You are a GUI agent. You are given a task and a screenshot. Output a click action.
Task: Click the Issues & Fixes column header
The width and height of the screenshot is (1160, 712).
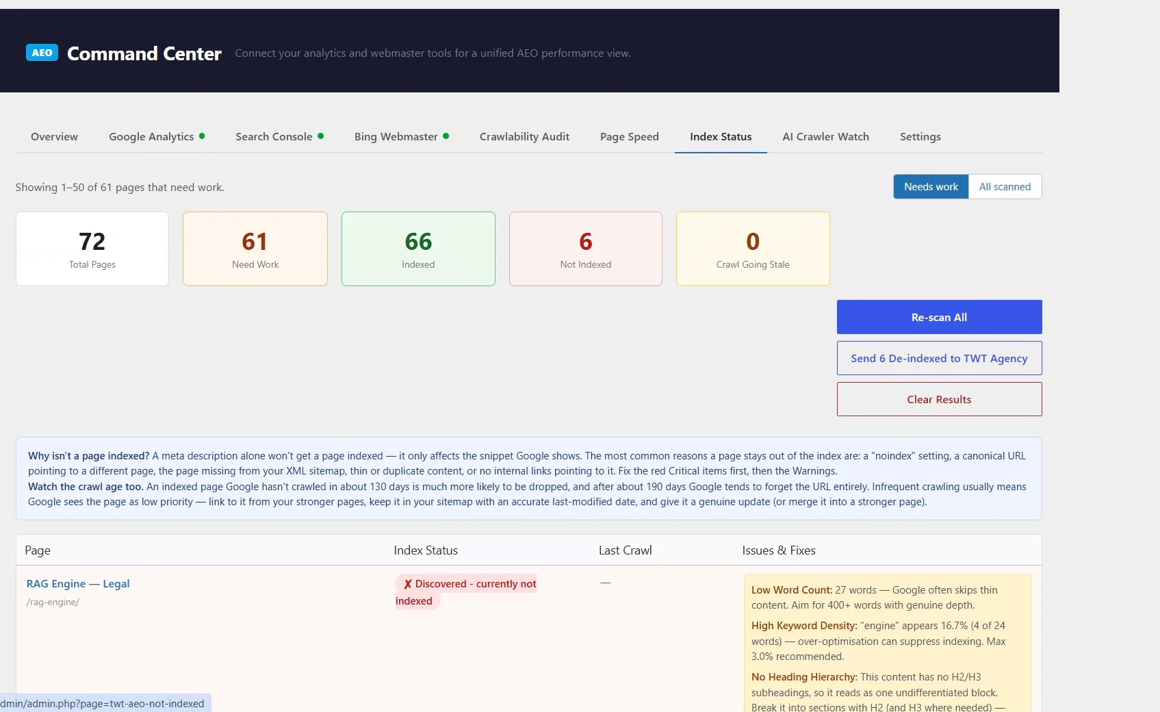point(779,550)
